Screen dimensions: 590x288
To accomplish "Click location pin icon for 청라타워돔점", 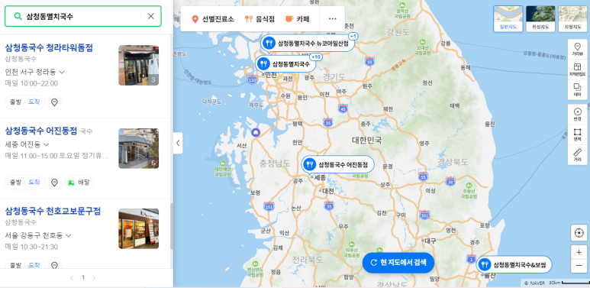I will 54,102.
